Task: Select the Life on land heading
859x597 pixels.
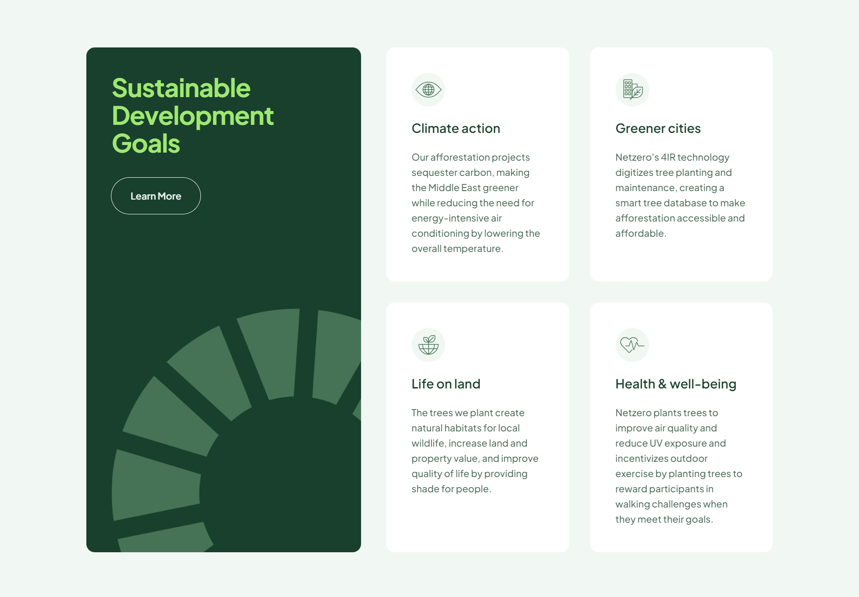Action: (x=446, y=384)
